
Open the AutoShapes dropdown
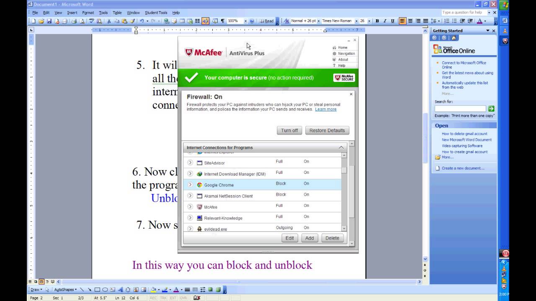coord(65,290)
